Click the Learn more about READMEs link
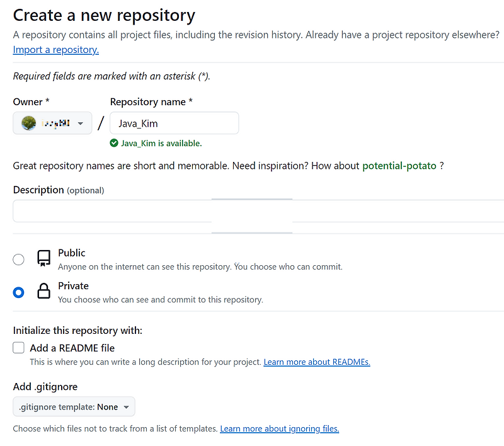The height and width of the screenshot is (446, 504). 316,362
